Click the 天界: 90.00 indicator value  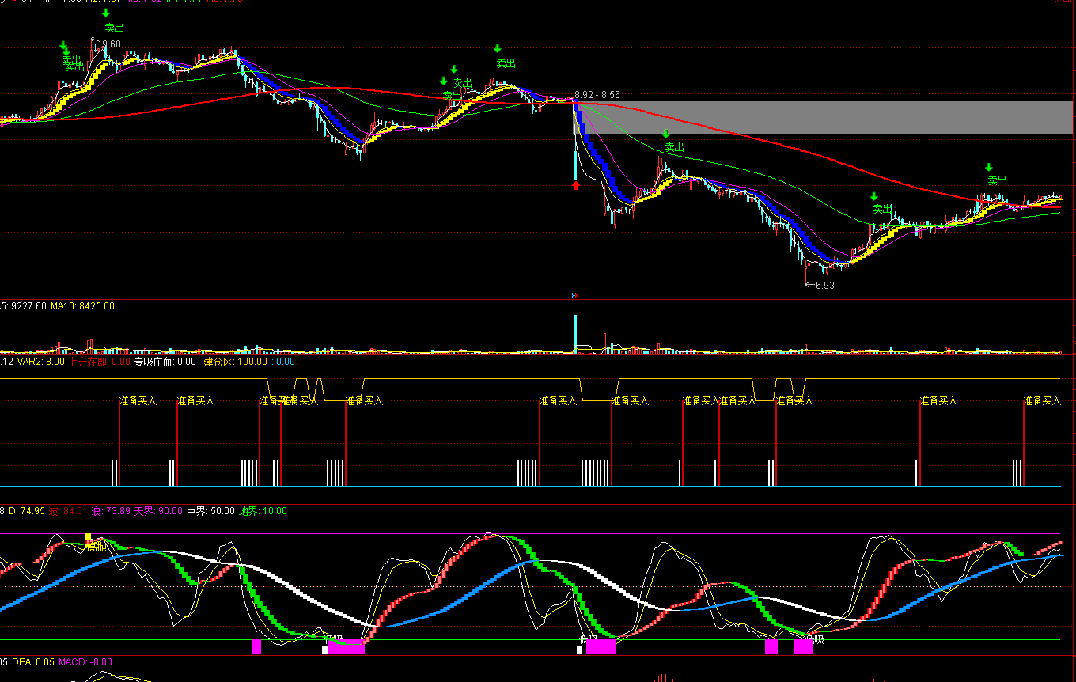(158, 511)
